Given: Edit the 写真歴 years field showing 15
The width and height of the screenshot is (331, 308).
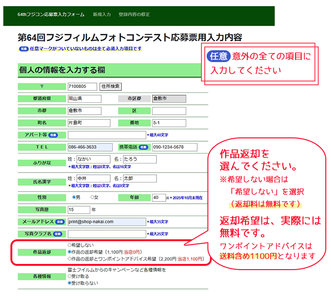Looking at the screenshot, I should [x=79, y=209].
